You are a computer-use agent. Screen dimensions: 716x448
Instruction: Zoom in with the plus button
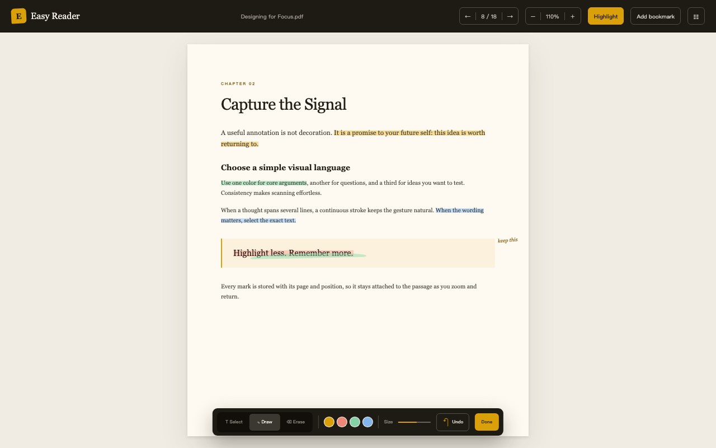[572, 16]
